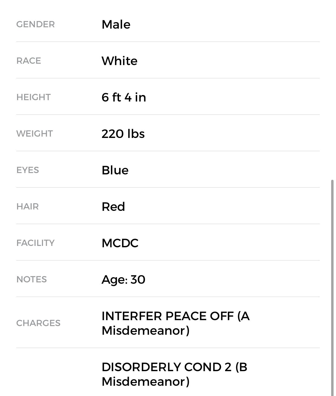The width and height of the screenshot is (336, 396).
Task: Select the 'Male' gender value
Action: (x=116, y=24)
